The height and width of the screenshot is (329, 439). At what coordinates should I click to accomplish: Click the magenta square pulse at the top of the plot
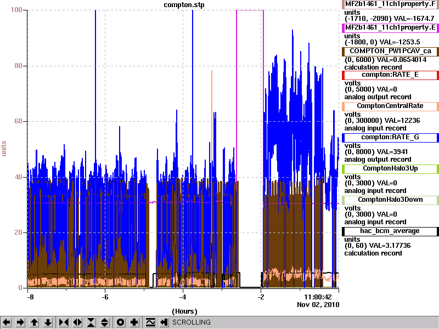tap(250, 10)
